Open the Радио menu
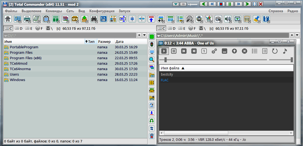303x146 pixels. coord(293,11)
